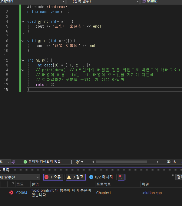
Task: Click the solution.cpp file cell
Action: 152,193
